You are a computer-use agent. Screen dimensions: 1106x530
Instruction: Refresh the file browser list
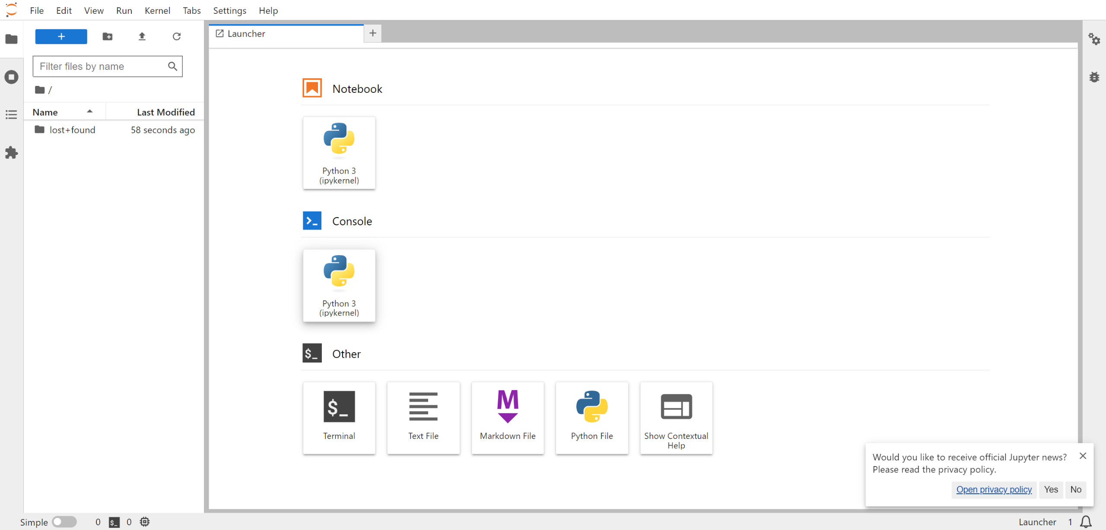point(176,37)
